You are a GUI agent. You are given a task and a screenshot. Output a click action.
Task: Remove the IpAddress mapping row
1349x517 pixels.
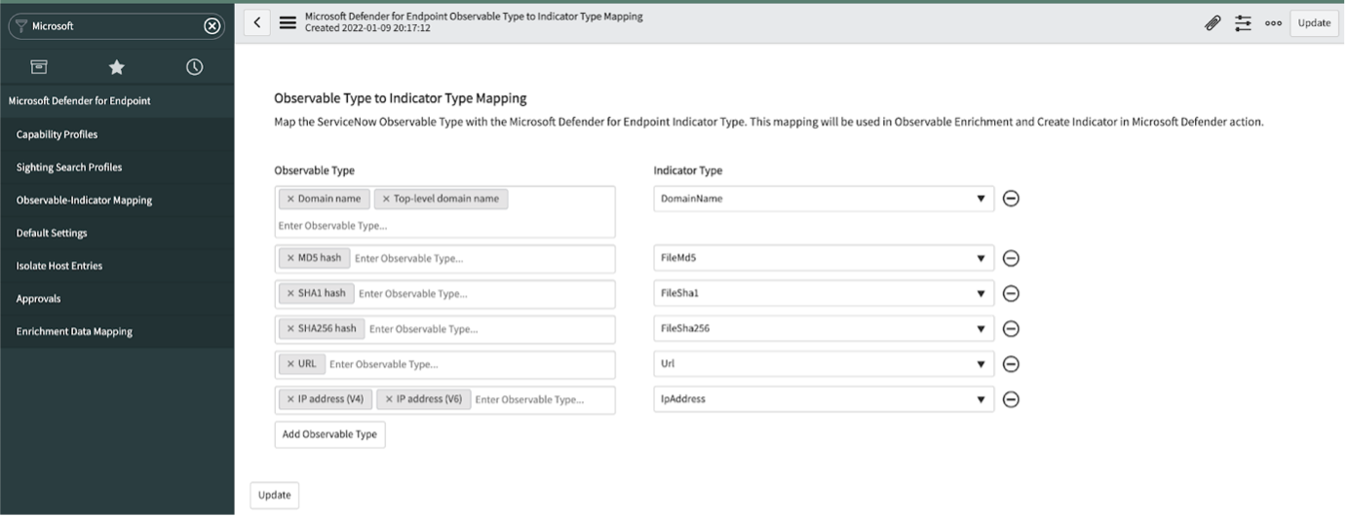tap(1012, 399)
